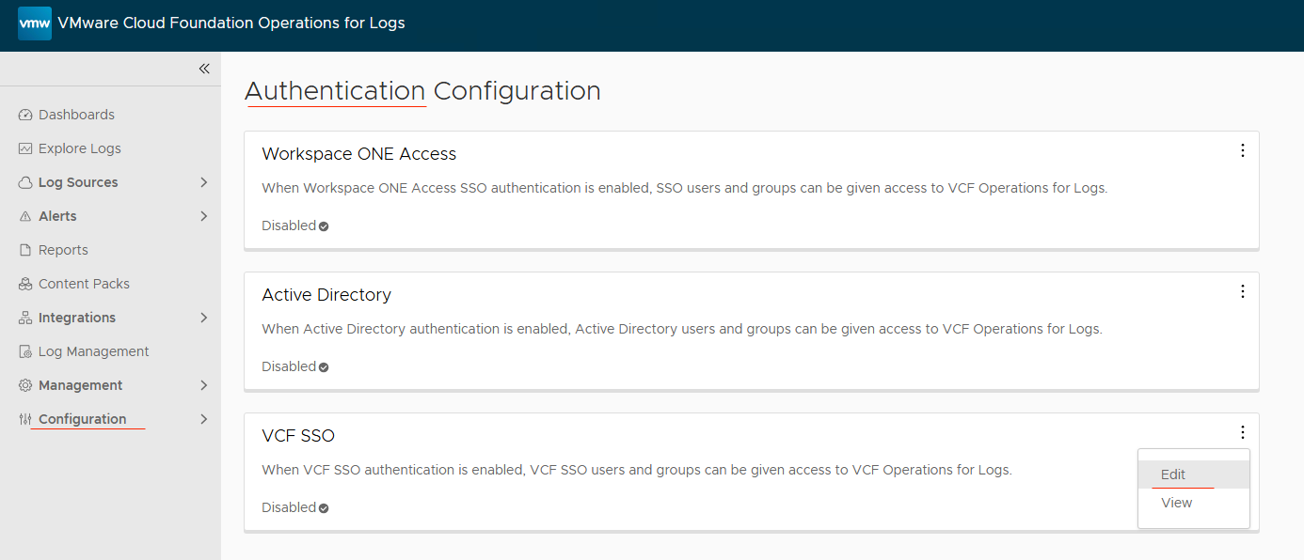Expand the Alerts navigation section
The image size is (1304, 560).
click(x=204, y=216)
